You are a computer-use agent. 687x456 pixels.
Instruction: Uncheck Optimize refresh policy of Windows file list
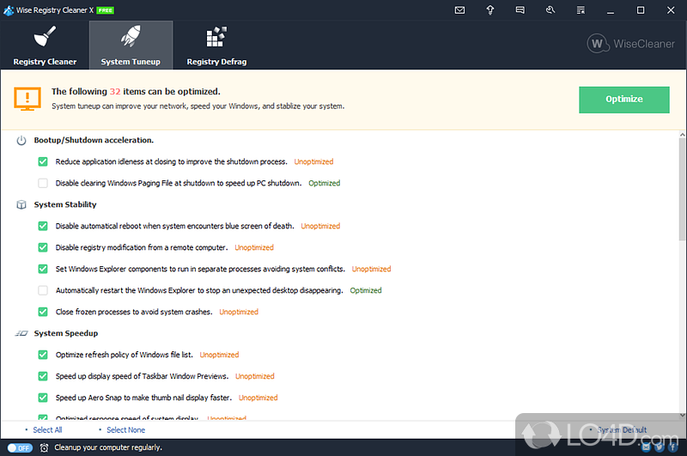[42, 355]
